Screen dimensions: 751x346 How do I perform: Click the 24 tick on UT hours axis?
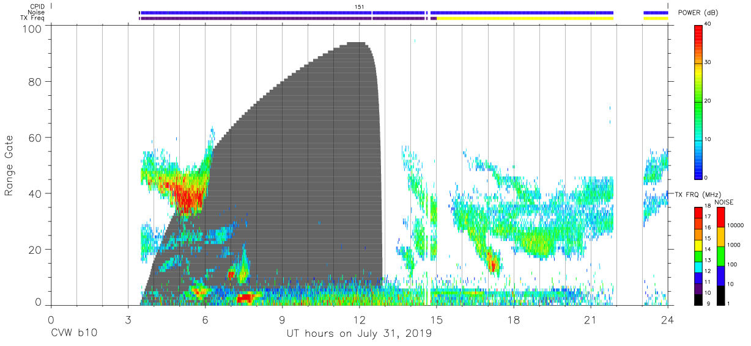click(668, 319)
